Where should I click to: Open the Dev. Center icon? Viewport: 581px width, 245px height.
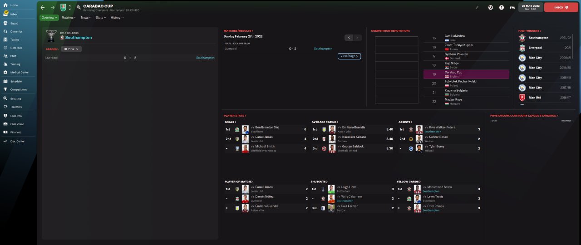coord(5,141)
